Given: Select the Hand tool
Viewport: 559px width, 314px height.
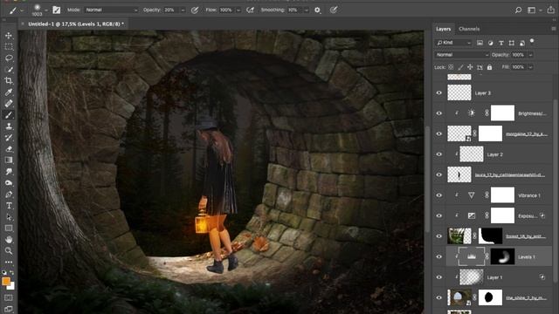Looking at the screenshot, I should pos(9,240).
